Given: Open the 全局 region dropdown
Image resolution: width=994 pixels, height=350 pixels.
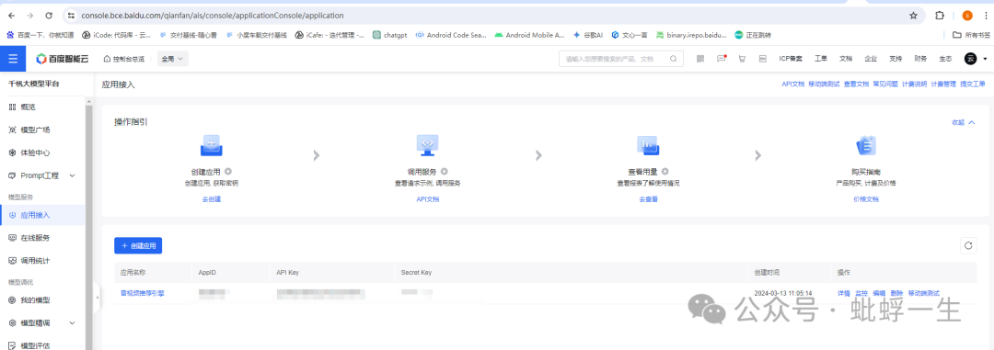Looking at the screenshot, I should 172,59.
